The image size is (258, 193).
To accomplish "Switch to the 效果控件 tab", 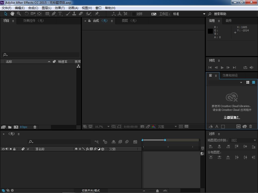I will click(34, 21).
